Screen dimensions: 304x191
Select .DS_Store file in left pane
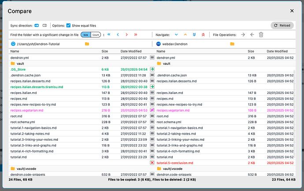click(18, 69)
